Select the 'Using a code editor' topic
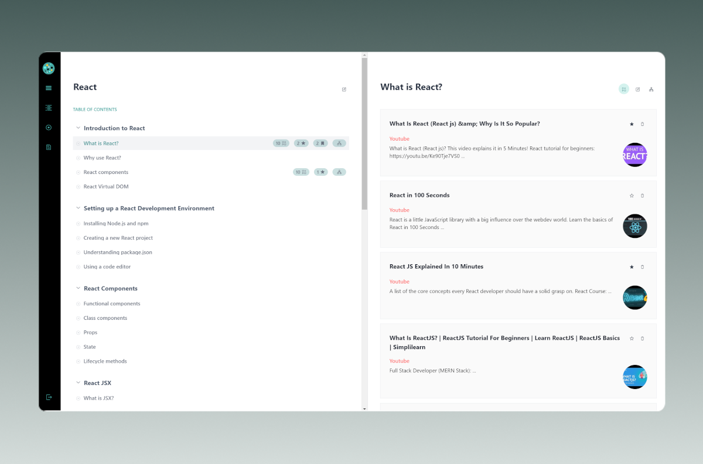 (107, 267)
